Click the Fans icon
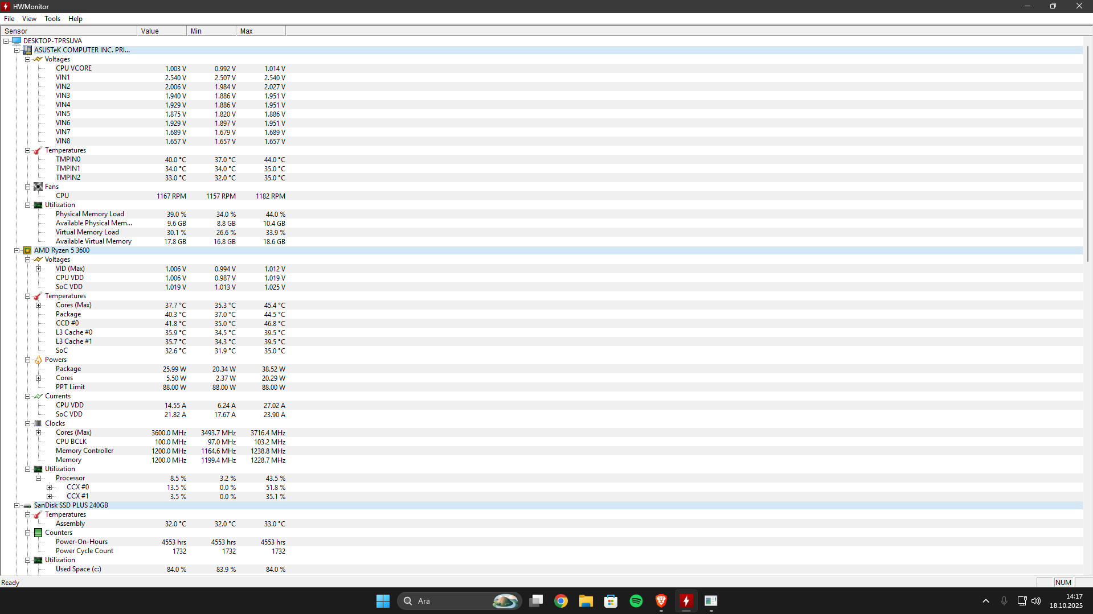 click(x=38, y=187)
